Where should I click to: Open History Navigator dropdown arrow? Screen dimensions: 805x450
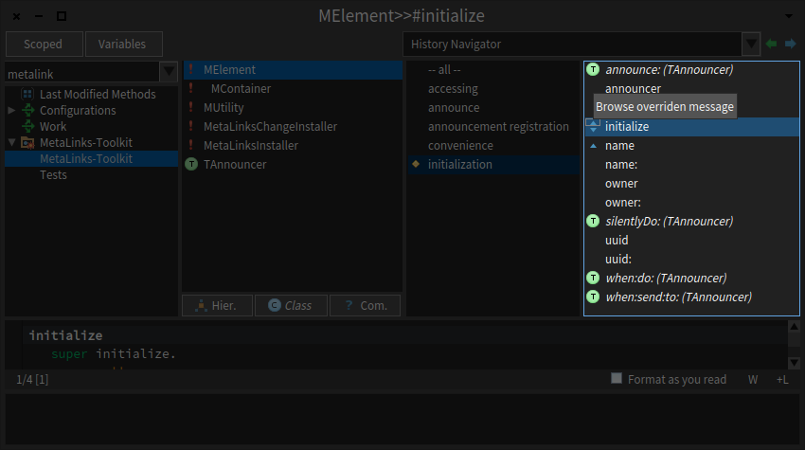pyautogui.click(x=751, y=45)
